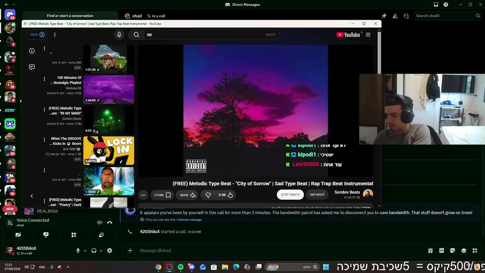Open the '100 Minutes Of Nostalgic Playboi' thumbnail
Screen dimensions: 485x273
tap(109, 89)
